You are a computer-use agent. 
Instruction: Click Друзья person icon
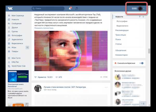(x=9, y=27)
